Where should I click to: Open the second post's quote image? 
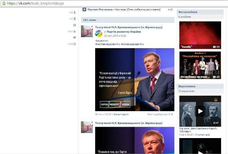tap(135, 140)
